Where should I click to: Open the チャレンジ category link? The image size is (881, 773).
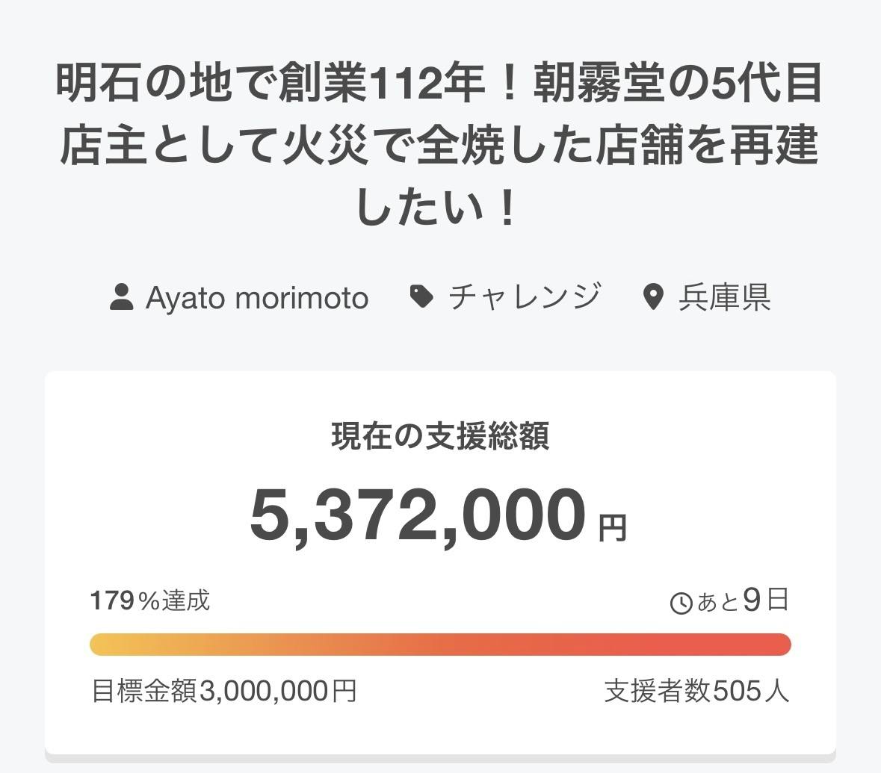tap(524, 297)
